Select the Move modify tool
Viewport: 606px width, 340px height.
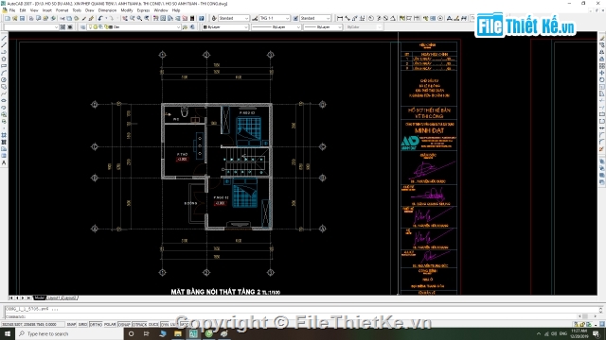click(x=602, y=73)
